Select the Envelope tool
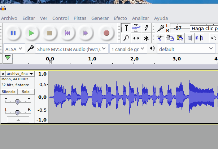218x149 pixels. [136, 28]
